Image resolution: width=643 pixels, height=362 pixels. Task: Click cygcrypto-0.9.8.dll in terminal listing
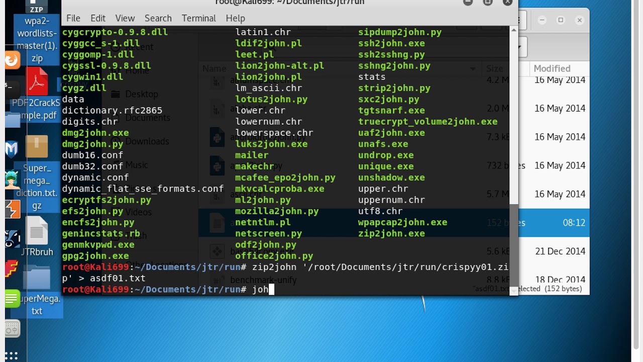[115, 32]
